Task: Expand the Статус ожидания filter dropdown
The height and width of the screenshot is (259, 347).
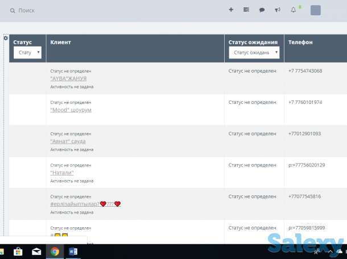Action: tap(254, 52)
